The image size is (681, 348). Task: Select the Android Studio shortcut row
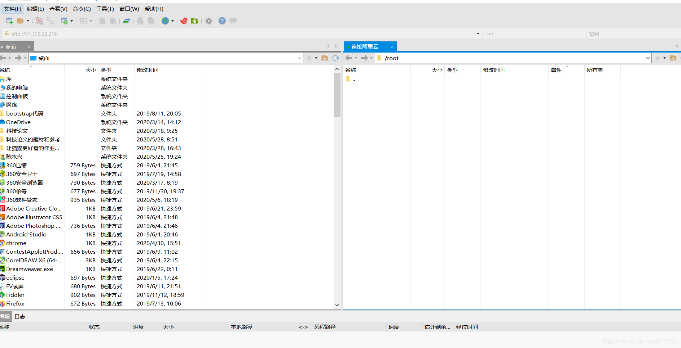pyautogui.click(x=101, y=235)
